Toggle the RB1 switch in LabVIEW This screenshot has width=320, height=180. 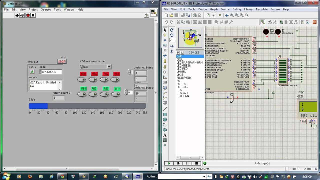click(x=93, y=80)
